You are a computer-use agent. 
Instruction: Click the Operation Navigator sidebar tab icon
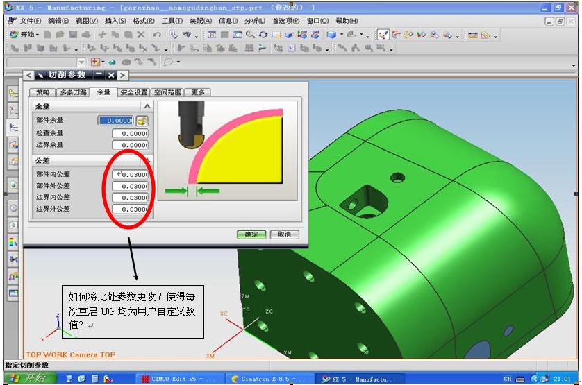point(13,128)
